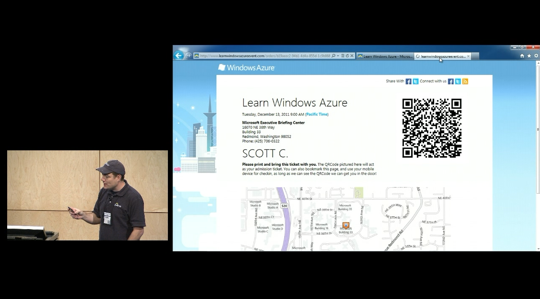Click the page scrollbar down arrow
The image size is (540, 299).
click(538, 249)
